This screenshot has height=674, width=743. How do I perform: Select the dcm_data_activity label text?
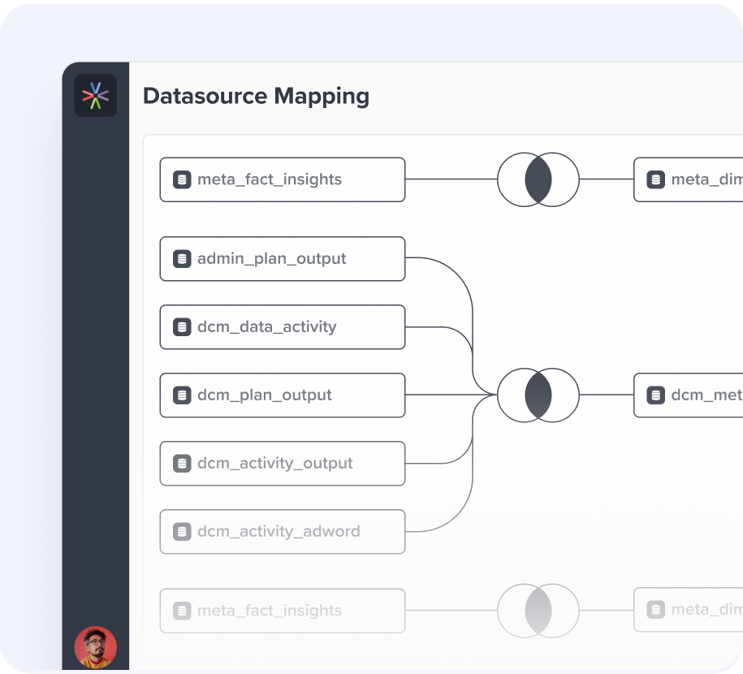pos(267,327)
